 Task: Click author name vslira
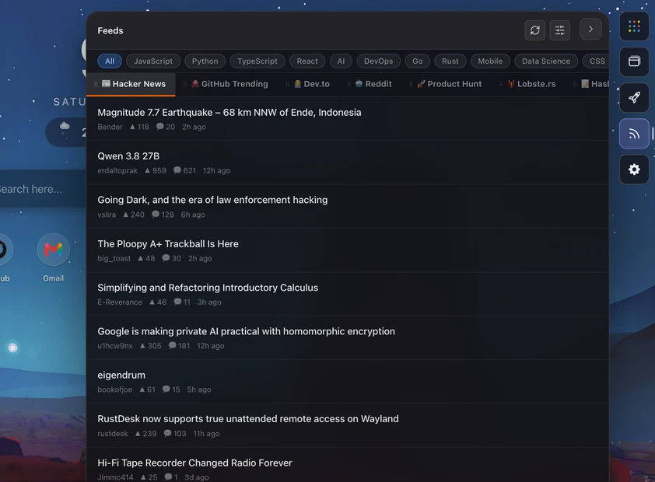click(107, 215)
